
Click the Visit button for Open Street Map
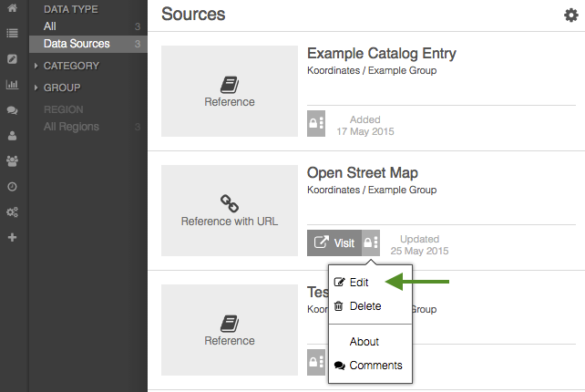coord(334,243)
